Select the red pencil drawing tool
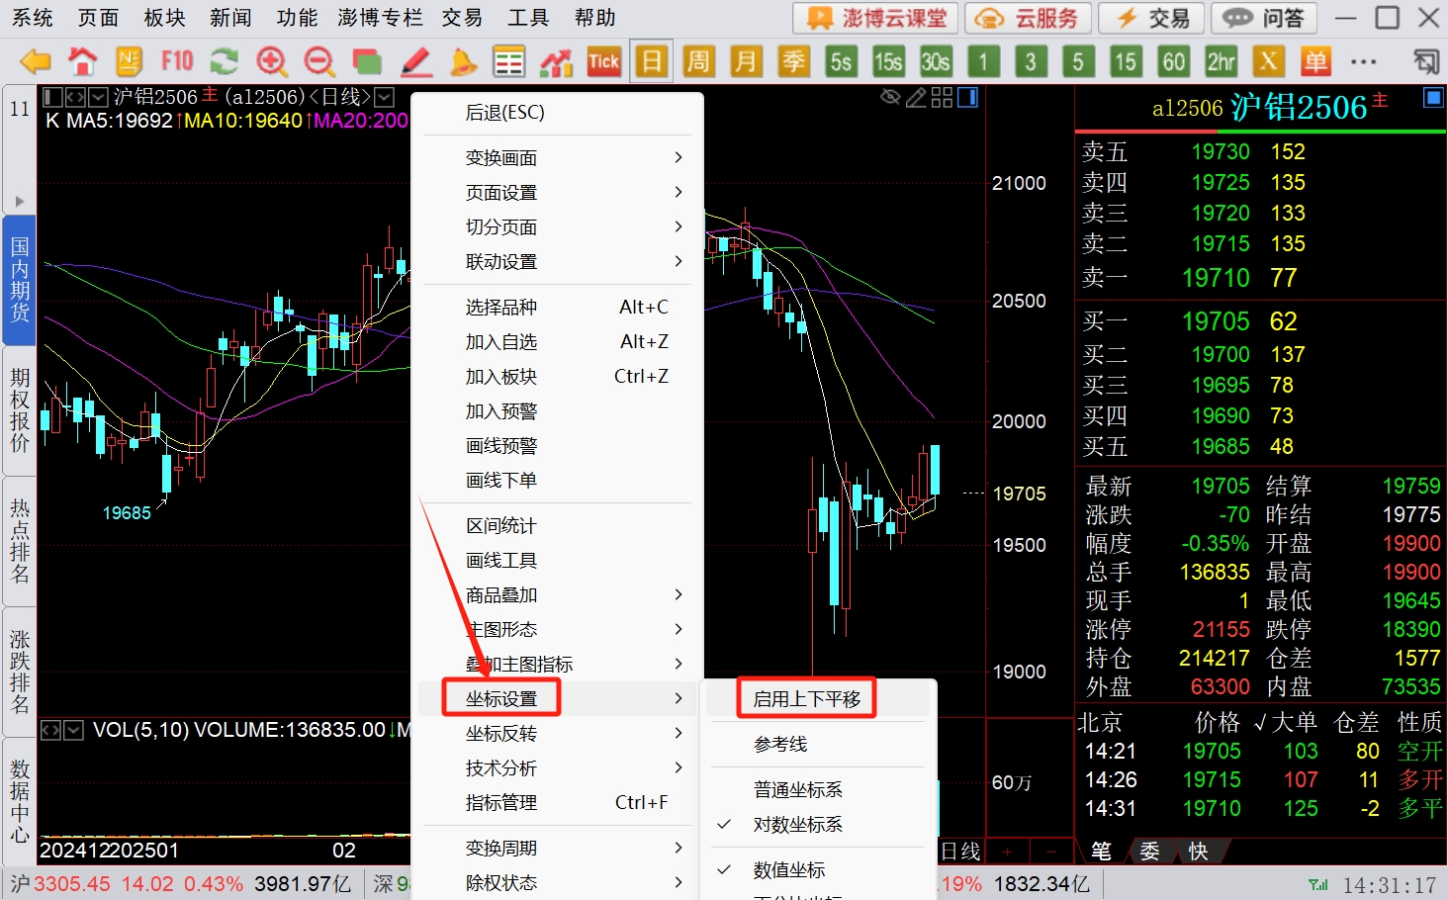 pos(415,62)
